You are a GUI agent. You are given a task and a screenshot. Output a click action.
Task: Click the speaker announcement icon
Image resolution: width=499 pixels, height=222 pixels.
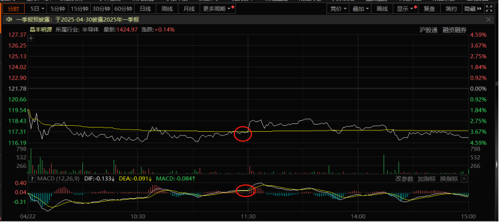[x=8, y=20]
